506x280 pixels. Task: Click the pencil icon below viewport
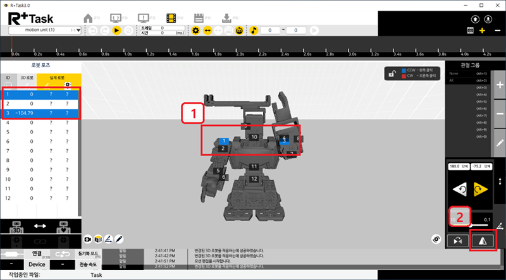[x=119, y=240]
